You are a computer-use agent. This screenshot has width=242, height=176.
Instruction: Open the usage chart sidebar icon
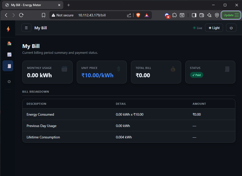coord(9,55)
